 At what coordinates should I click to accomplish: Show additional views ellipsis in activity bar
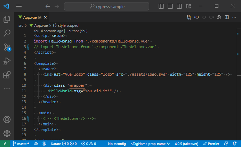(7, 89)
